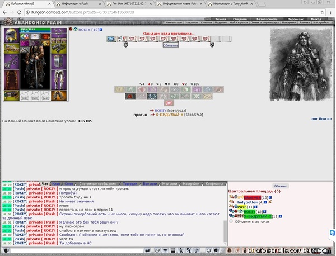Open the лог боя link
336x256 pixels.
point(321,118)
